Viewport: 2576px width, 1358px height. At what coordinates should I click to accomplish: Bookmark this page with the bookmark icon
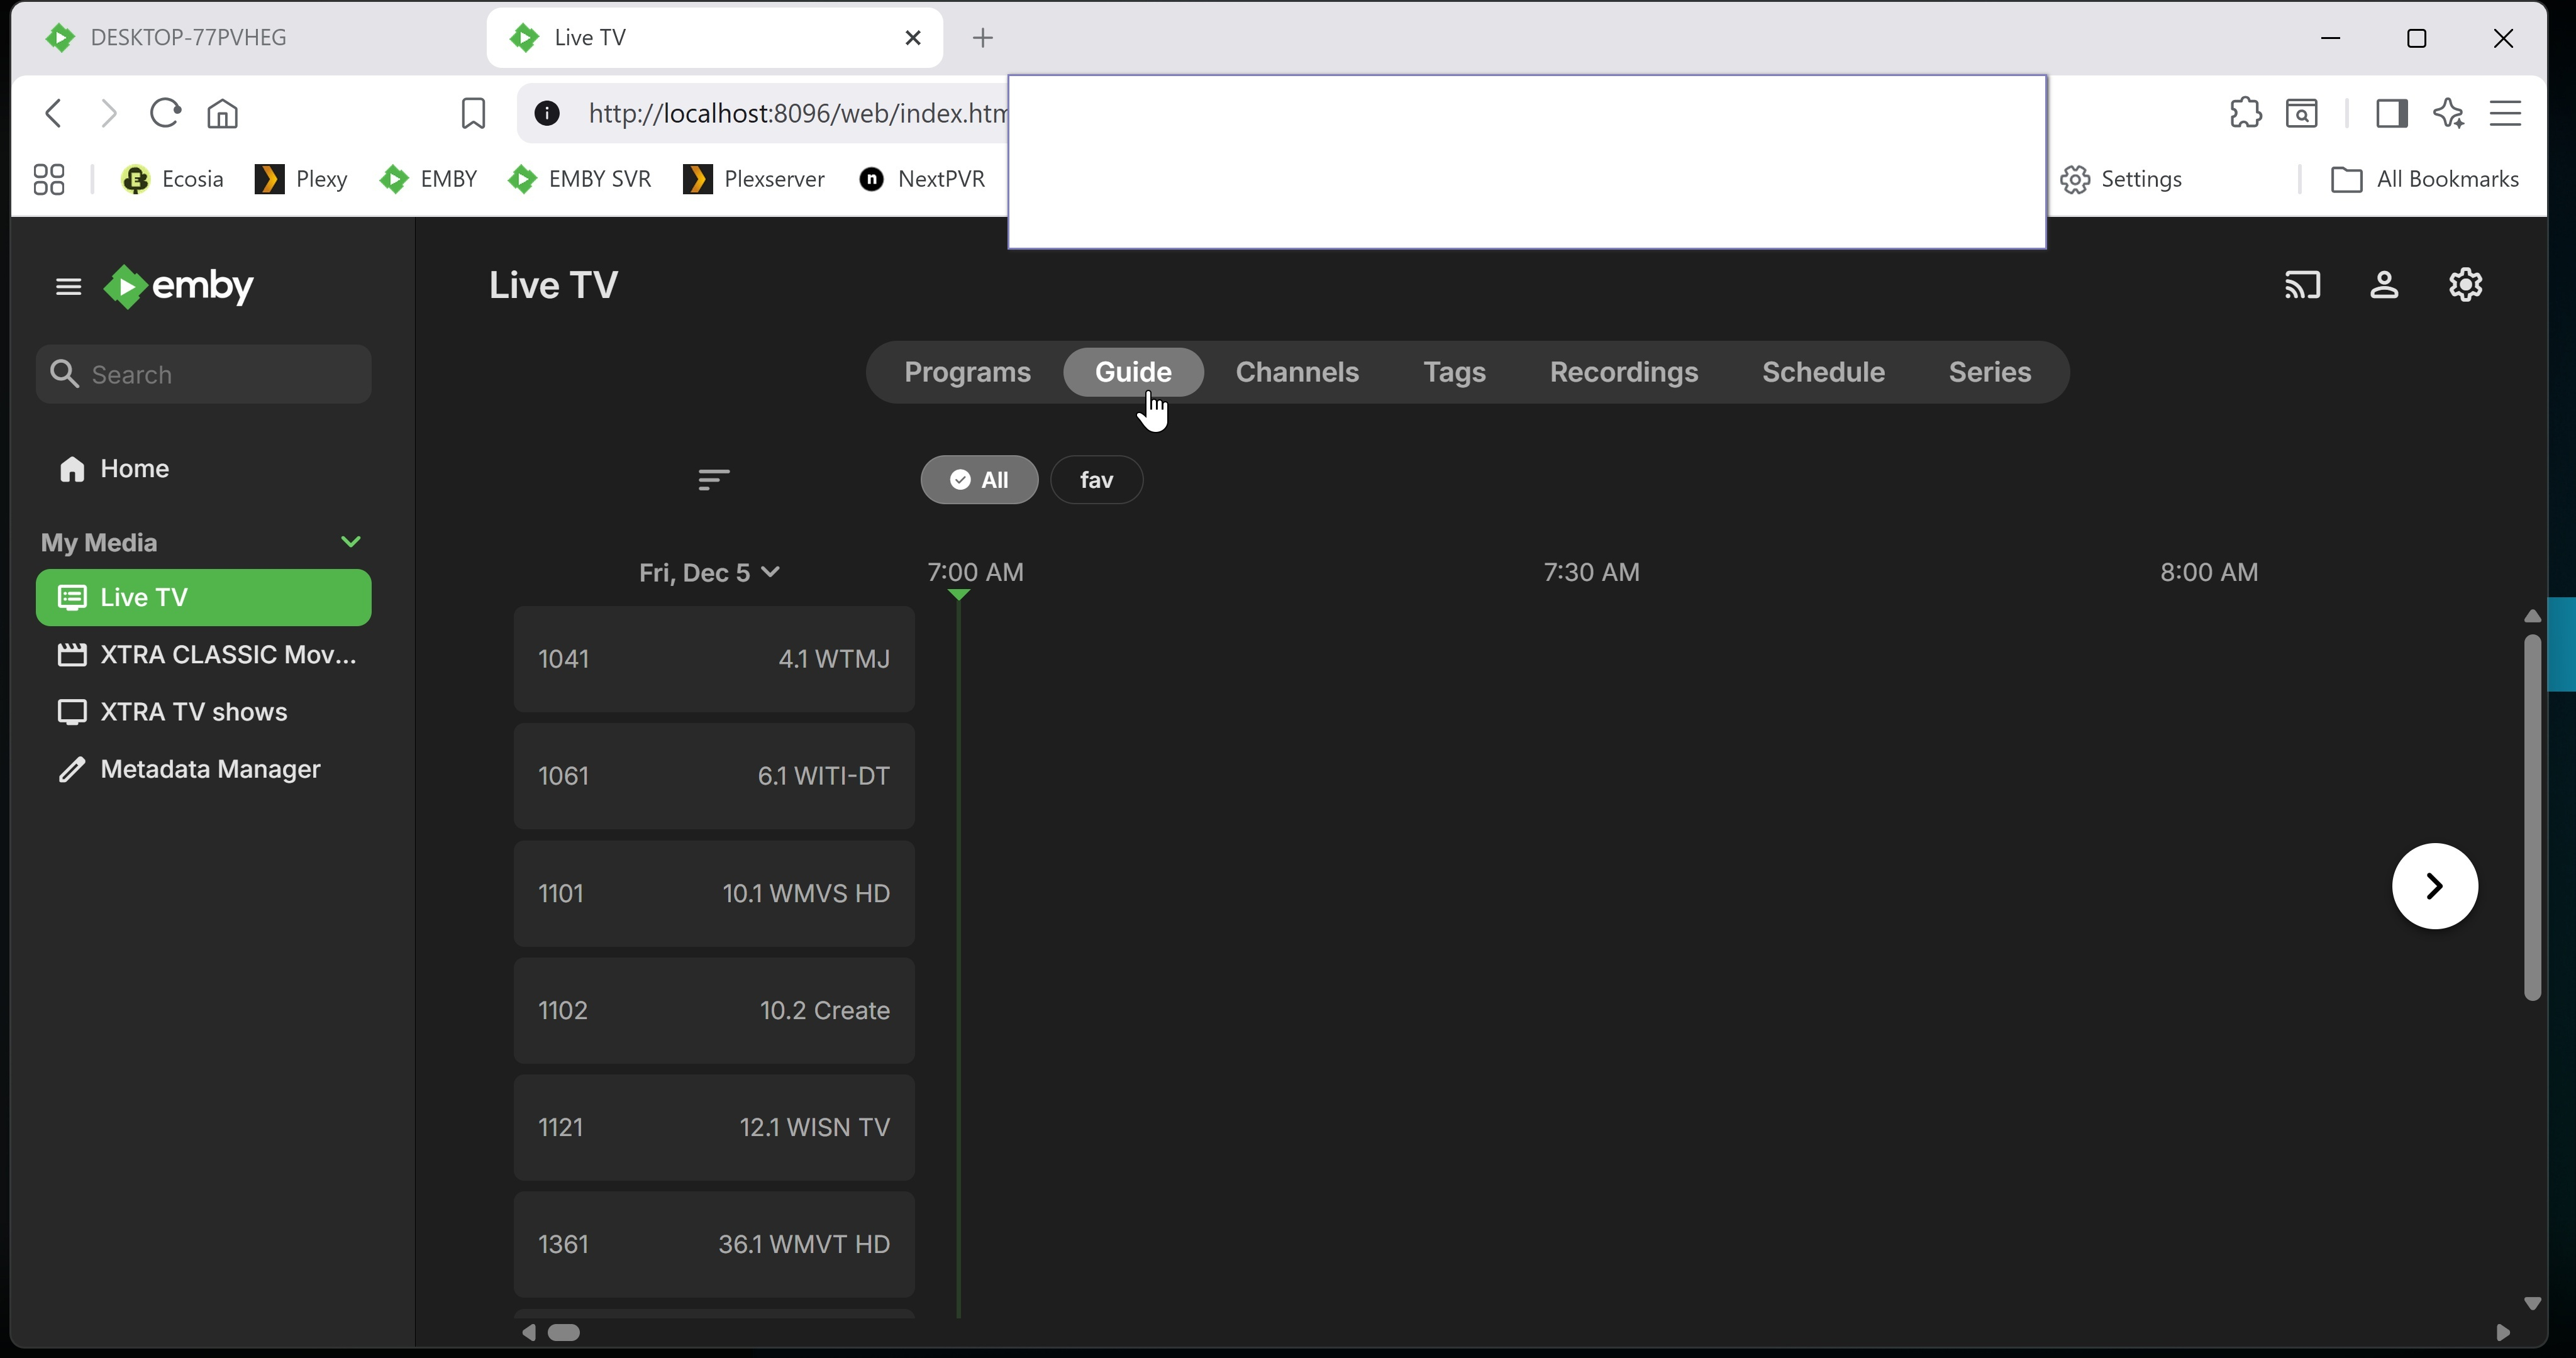(473, 113)
